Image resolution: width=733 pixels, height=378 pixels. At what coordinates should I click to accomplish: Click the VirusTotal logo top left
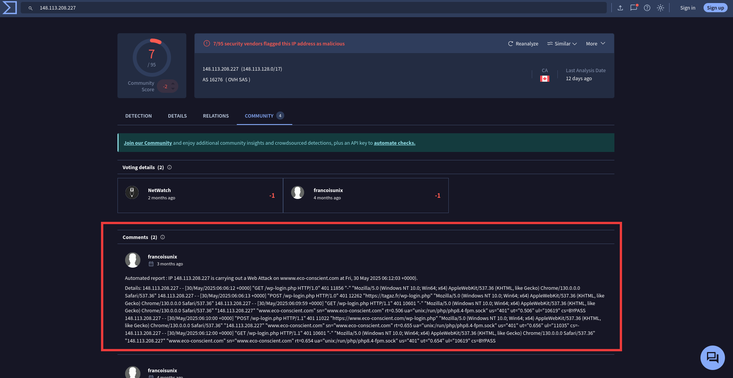point(9,7)
